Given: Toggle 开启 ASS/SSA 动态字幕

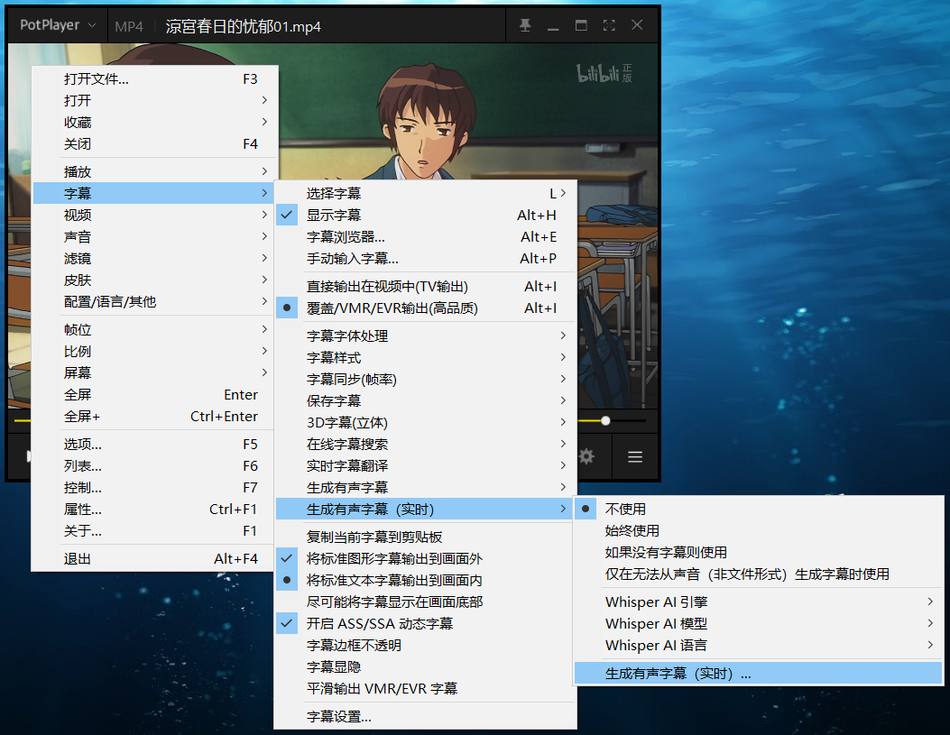Looking at the screenshot, I should point(379,623).
